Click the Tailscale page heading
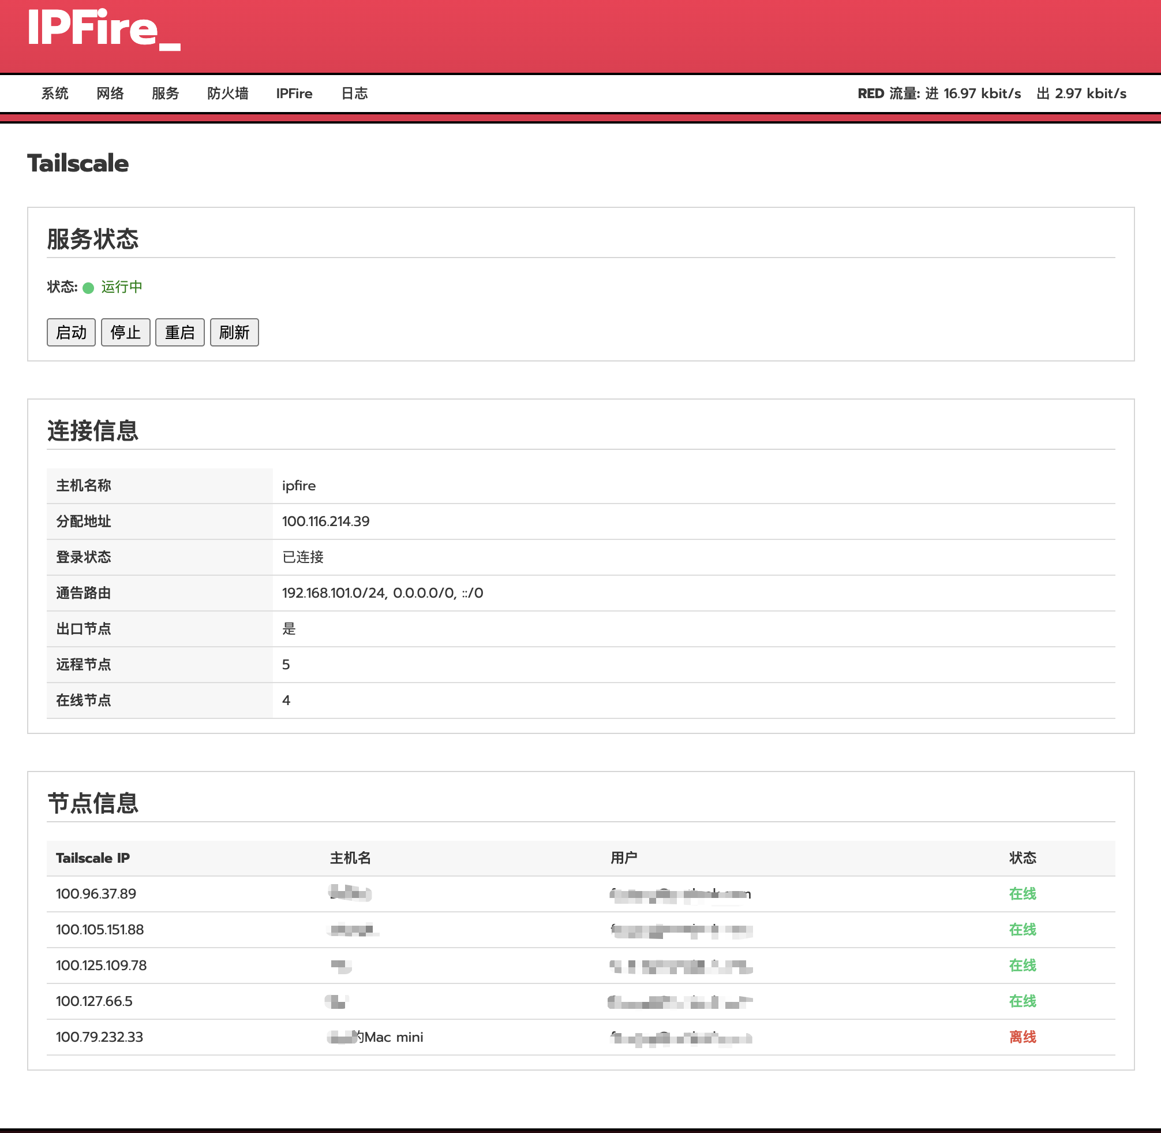Screen dimensions: 1161x1133 78,163
